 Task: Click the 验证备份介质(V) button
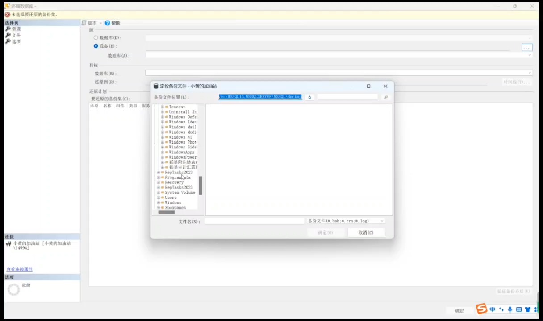coord(514,292)
